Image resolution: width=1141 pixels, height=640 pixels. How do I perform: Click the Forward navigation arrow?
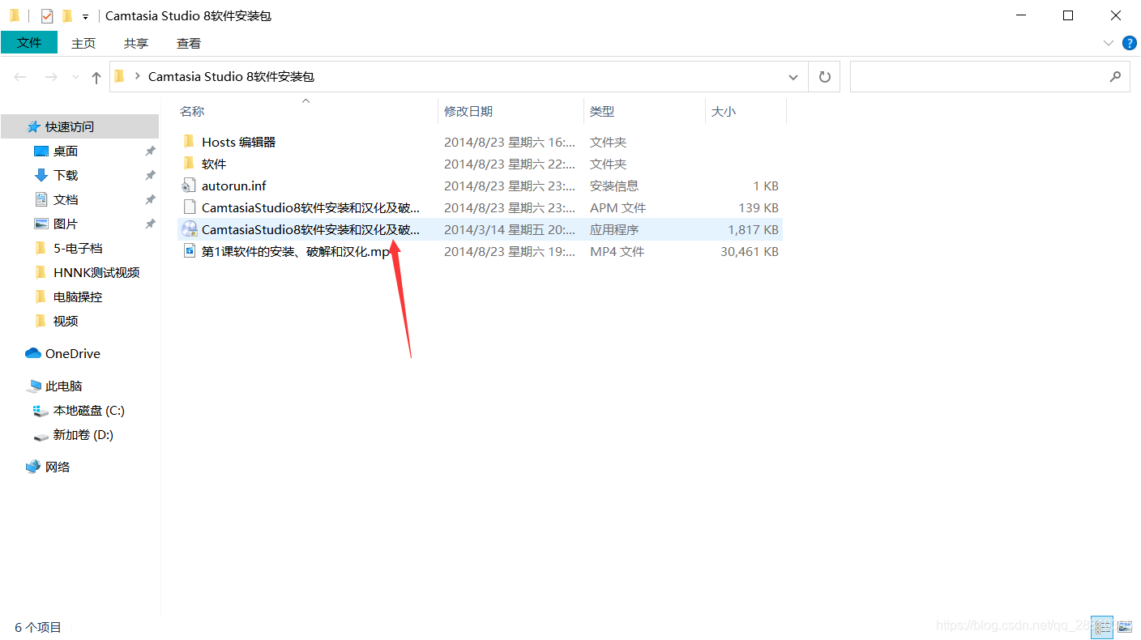point(50,77)
